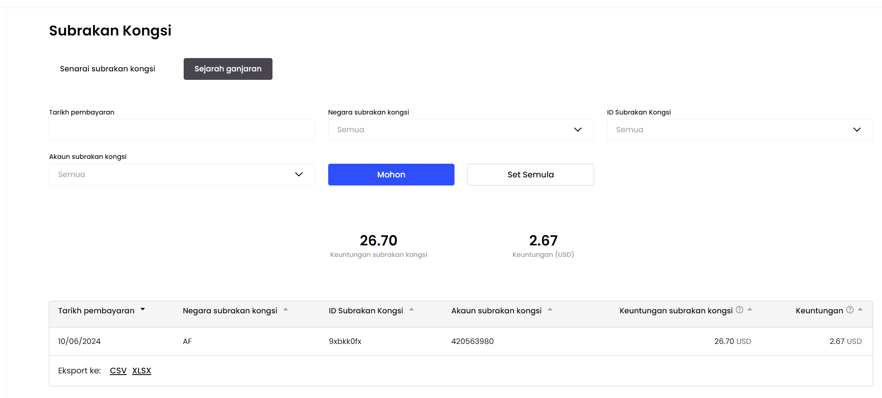
Task: Click help icon beside Keuntungan subrakan kongsi header
Action: [740, 310]
